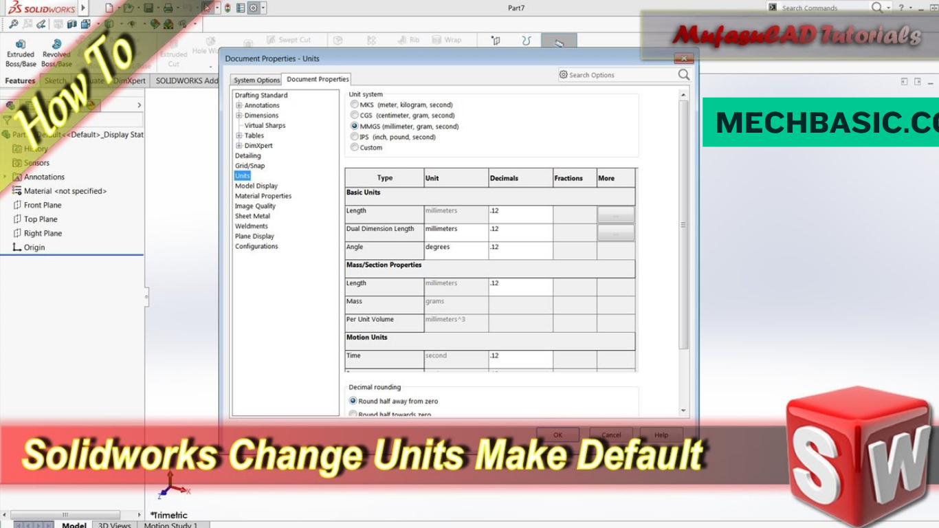939x528 pixels.
Task: Switch to the Model tab at bottom
Action: 74,525
